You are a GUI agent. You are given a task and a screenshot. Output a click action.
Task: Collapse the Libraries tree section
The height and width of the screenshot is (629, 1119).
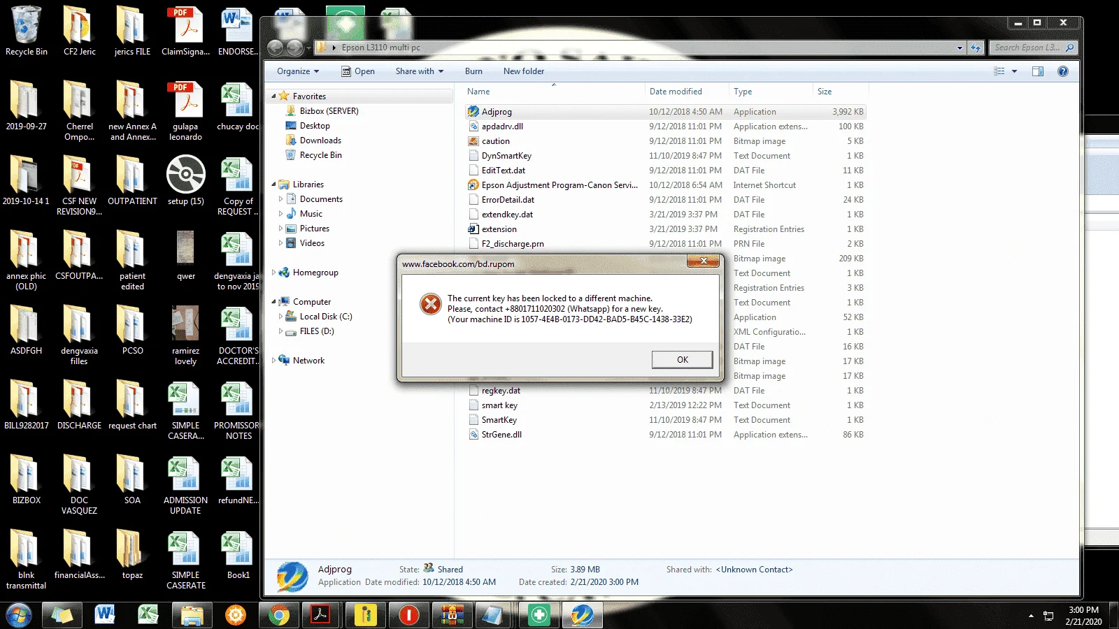[x=273, y=185]
